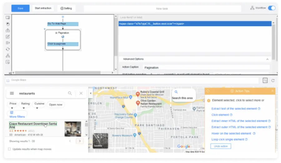
Task: Select the bottom sidebar cursor icon
Action: click(8, 62)
